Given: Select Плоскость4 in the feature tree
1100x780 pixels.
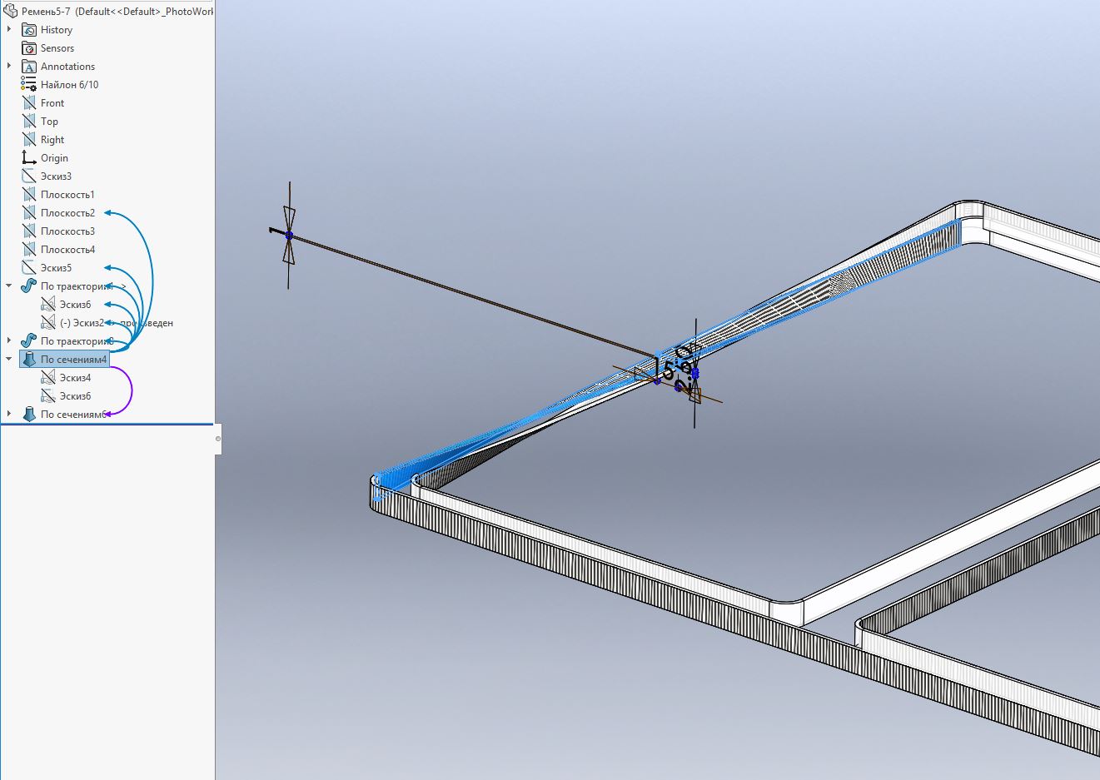Looking at the screenshot, I should pos(67,250).
